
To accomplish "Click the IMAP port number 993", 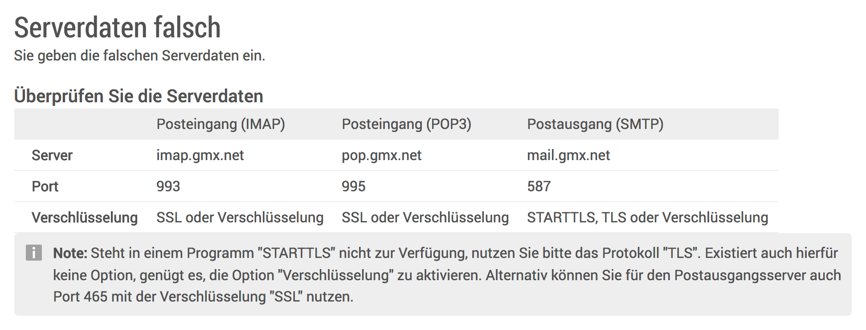I will point(168,186).
